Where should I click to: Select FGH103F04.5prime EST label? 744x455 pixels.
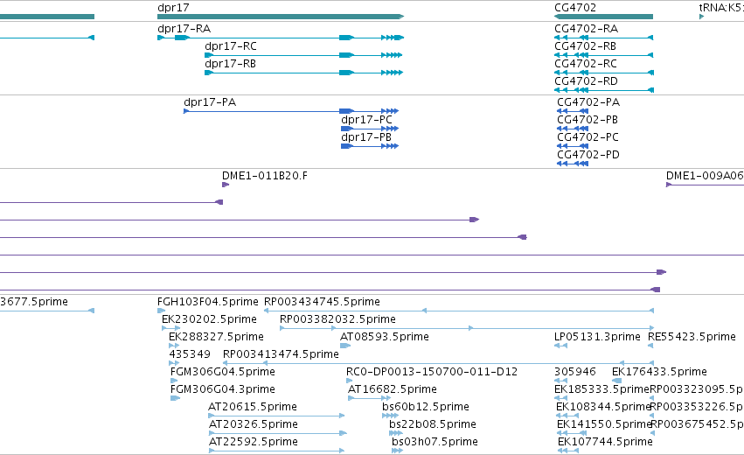coord(208,302)
